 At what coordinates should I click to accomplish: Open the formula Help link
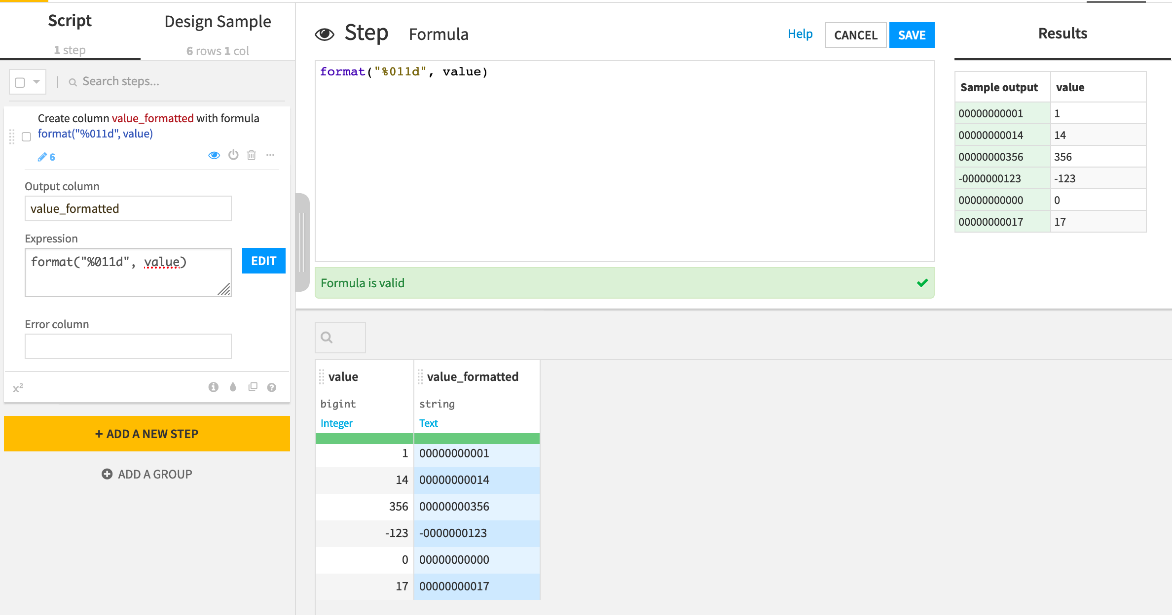point(800,34)
